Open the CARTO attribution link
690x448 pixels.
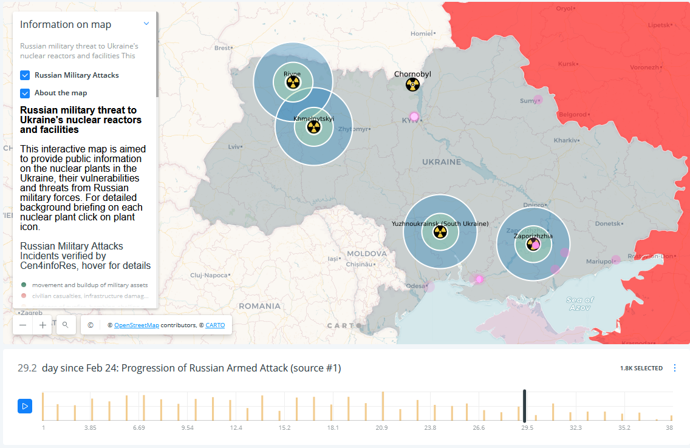[x=215, y=325]
